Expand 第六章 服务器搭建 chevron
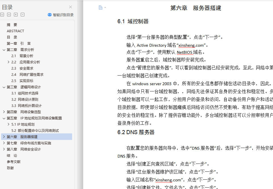The image size is (273, 189). (4, 137)
